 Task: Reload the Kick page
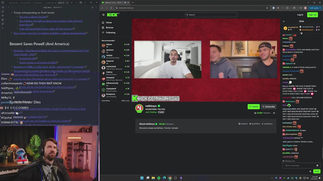111,8
